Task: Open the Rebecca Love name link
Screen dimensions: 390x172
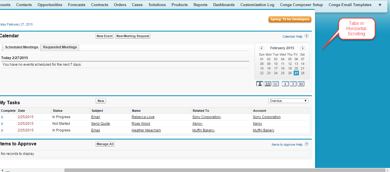Action: pos(143,117)
